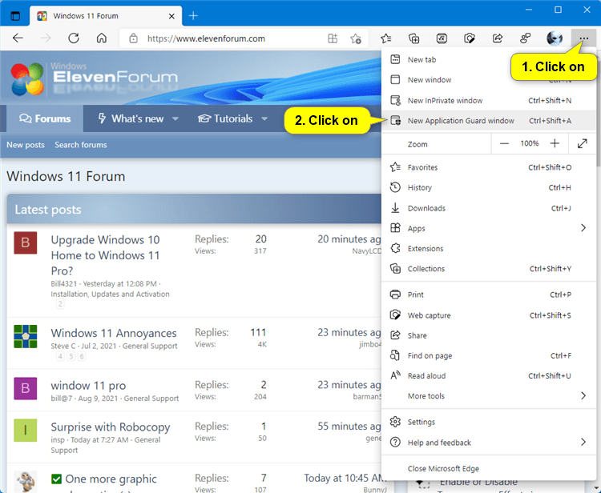Viewport: 601px width, 493px height.
Task: Open a new tab with plus button
Action: (x=193, y=16)
